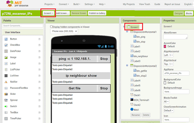Rename the selected component
This screenshot has width=194, height=123.
click(x=136, y=115)
